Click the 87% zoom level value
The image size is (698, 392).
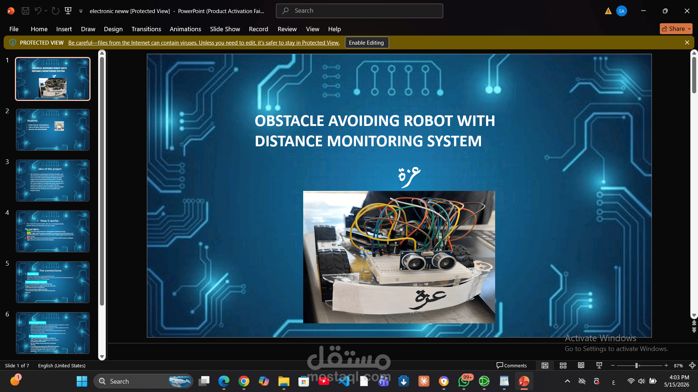(x=678, y=366)
